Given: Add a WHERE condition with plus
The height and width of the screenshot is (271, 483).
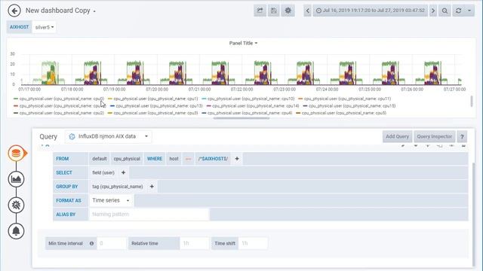Looking at the screenshot, I should tap(237, 159).
